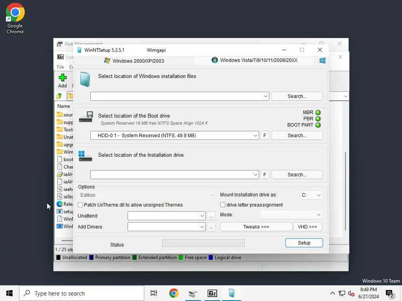Click Disk Management title bar icon
This screenshot has width=402, height=301.
click(x=60, y=44)
